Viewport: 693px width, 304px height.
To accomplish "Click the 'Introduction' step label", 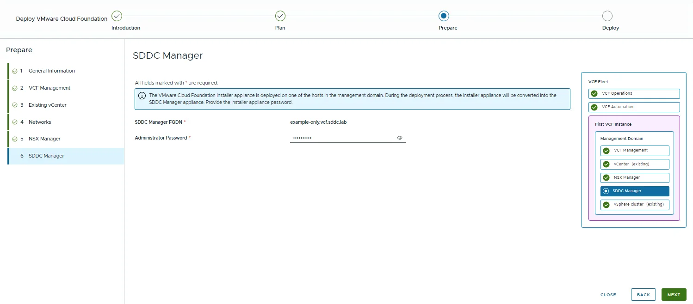I will tap(126, 28).
